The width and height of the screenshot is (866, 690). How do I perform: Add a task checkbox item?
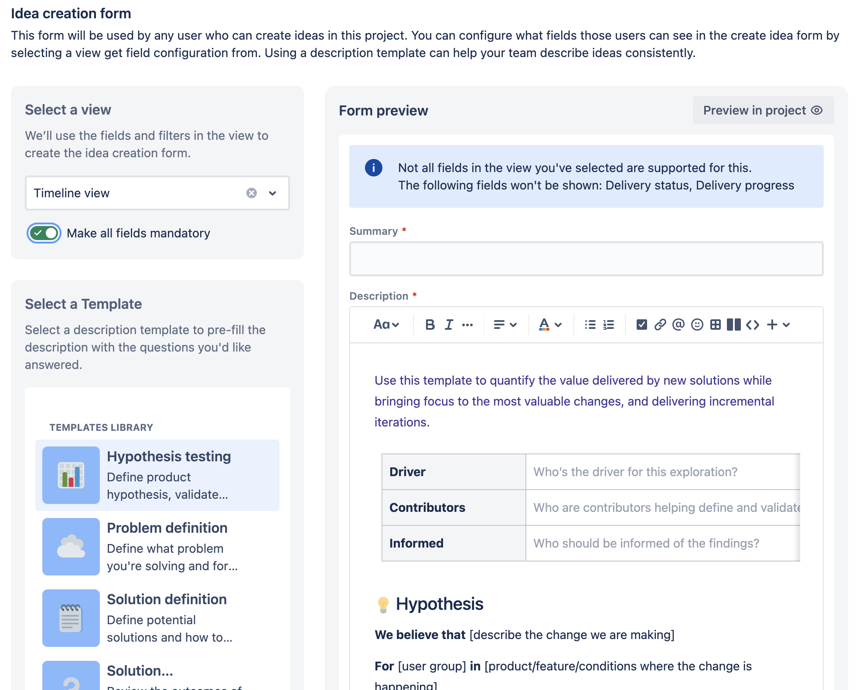pyautogui.click(x=641, y=325)
